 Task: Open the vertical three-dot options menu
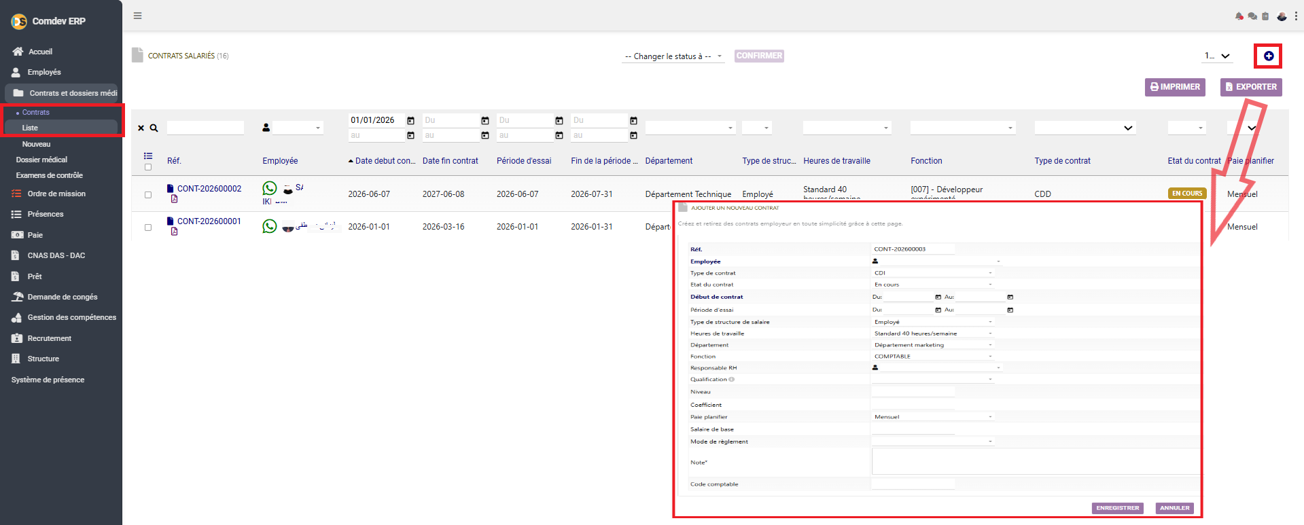[x=1296, y=16]
